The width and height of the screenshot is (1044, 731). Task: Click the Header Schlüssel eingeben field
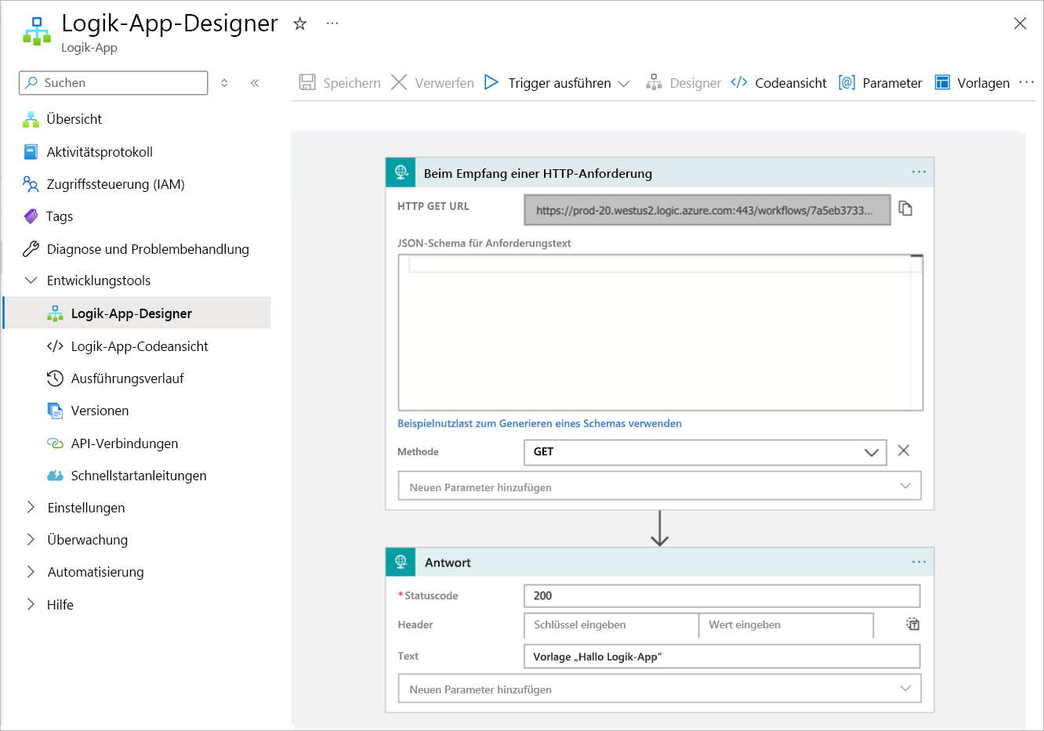[x=611, y=625]
